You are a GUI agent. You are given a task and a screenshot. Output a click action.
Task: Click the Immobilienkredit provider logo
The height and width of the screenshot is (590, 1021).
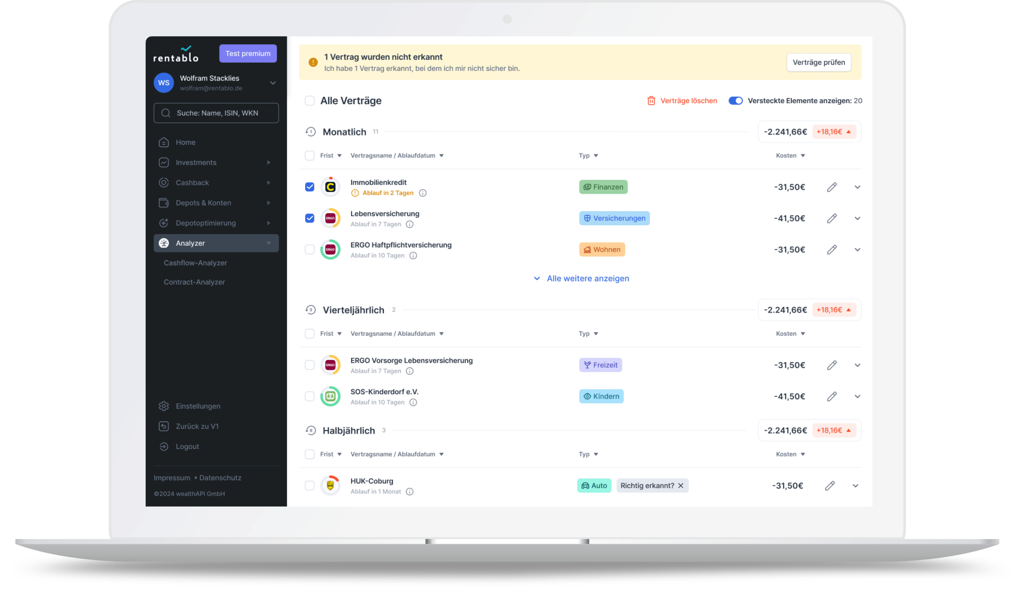pyautogui.click(x=331, y=187)
